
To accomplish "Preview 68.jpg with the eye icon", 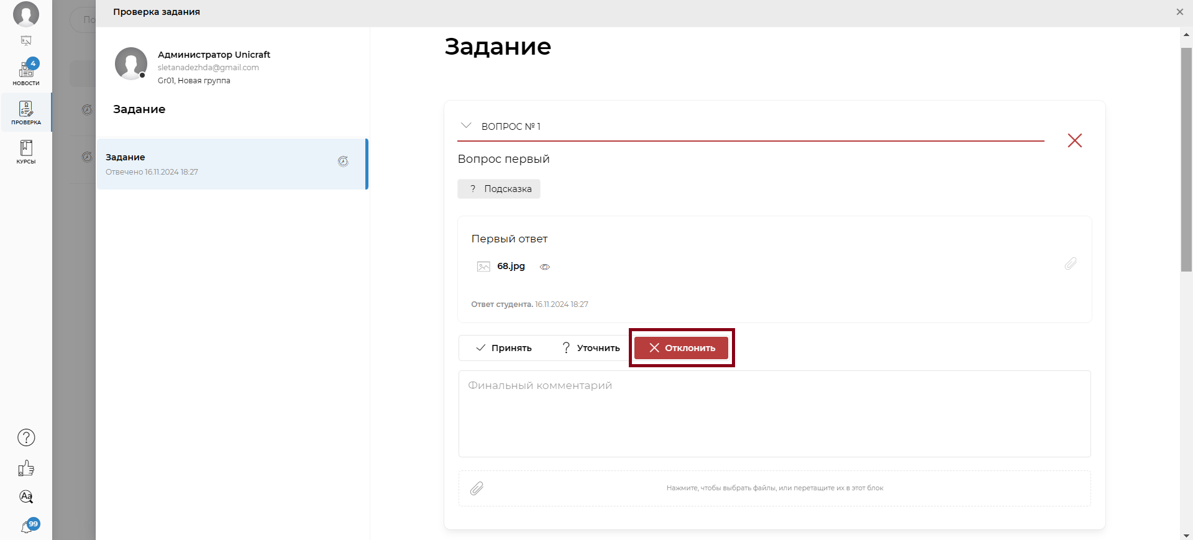I will pyautogui.click(x=545, y=267).
